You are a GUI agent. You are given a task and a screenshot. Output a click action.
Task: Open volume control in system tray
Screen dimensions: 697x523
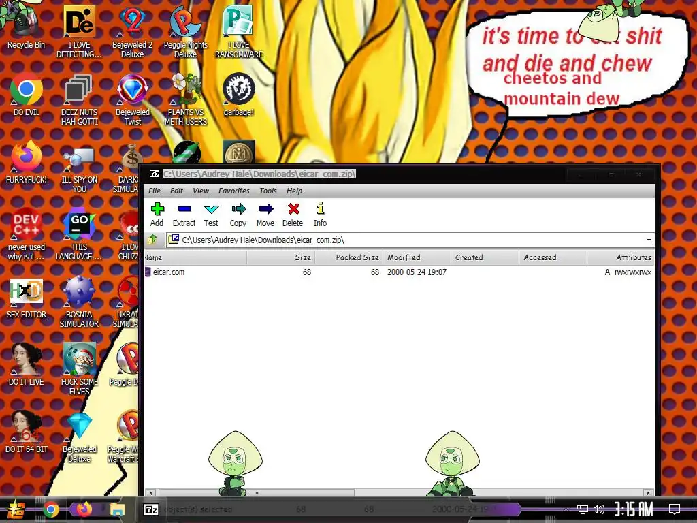coord(599,509)
